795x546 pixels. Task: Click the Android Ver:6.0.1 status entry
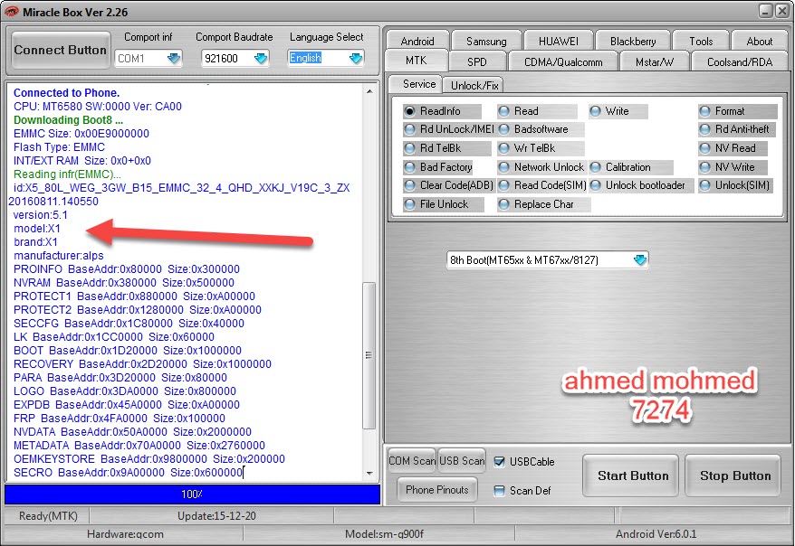coord(656,534)
